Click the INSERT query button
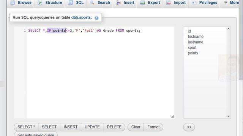243x136 pixels. pyautogui.click(x=71, y=127)
